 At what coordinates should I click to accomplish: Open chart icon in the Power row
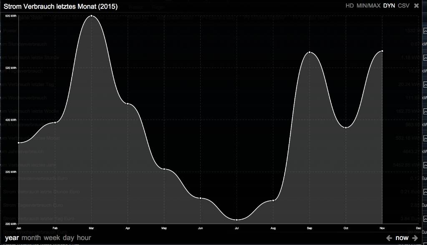coord(424,31)
